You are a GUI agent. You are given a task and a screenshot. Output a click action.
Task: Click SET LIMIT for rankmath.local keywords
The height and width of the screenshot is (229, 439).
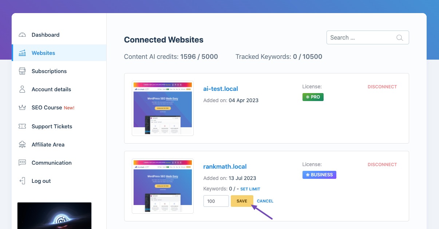pos(250,189)
